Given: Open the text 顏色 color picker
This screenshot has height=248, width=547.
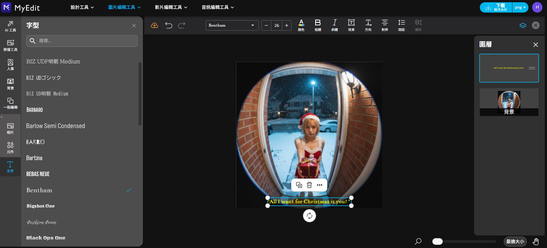Looking at the screenshot, I should (x=301, y=25).
